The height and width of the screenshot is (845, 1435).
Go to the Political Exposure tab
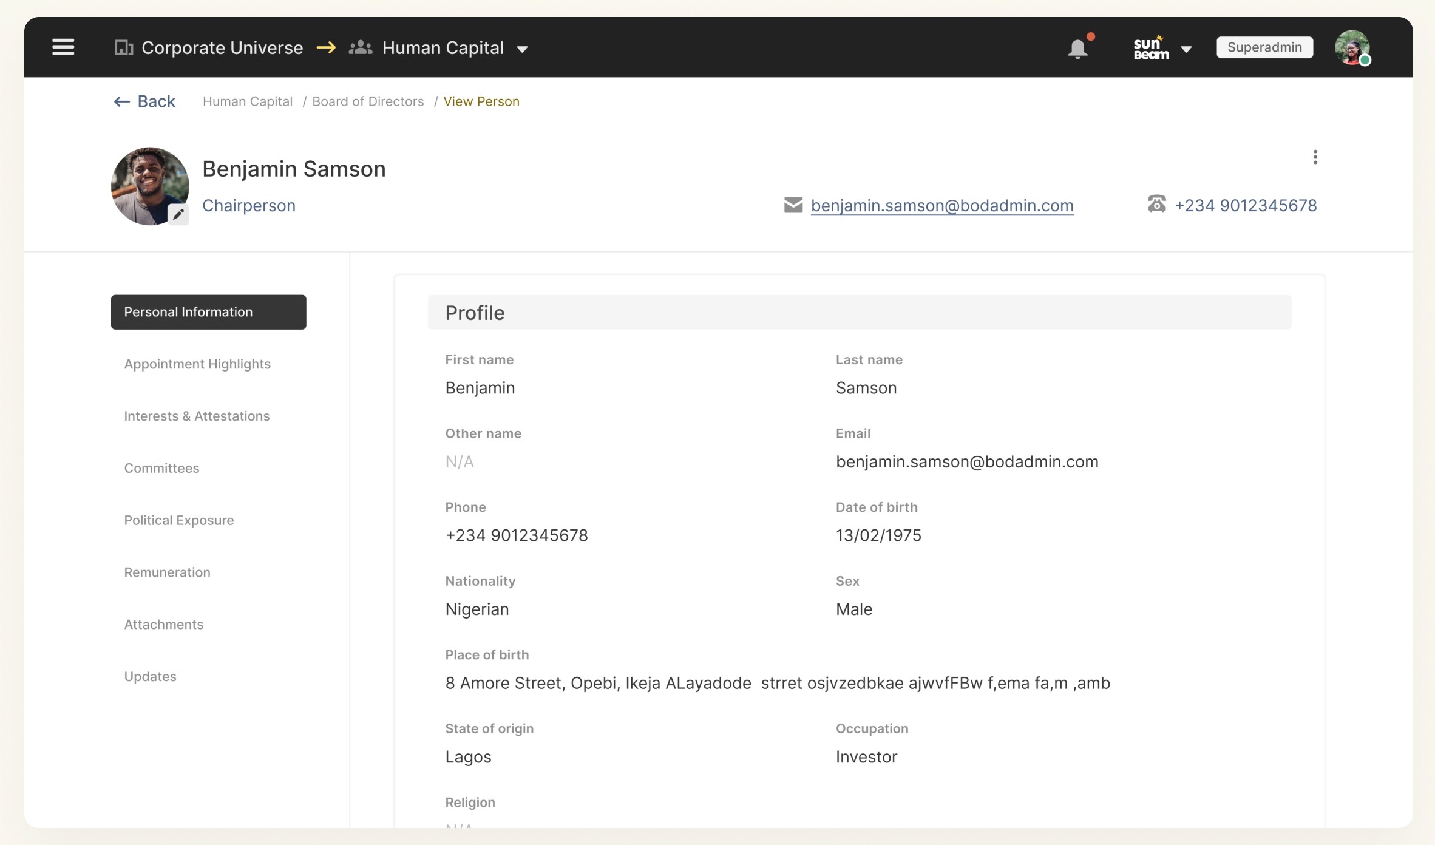(179, 521)
